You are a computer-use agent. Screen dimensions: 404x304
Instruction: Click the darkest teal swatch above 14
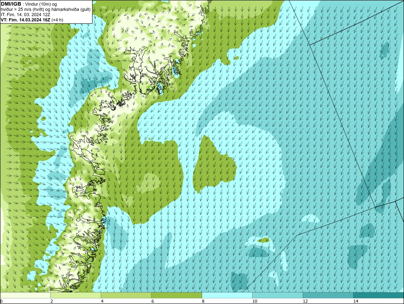pyautogui.click(x=379, y=295)
